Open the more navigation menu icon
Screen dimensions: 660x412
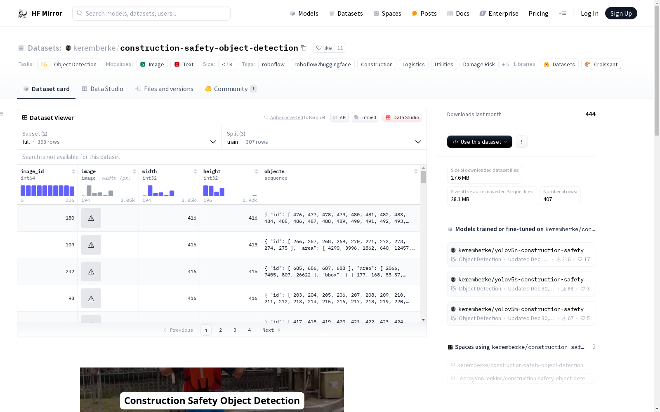(x=563, y=13)
